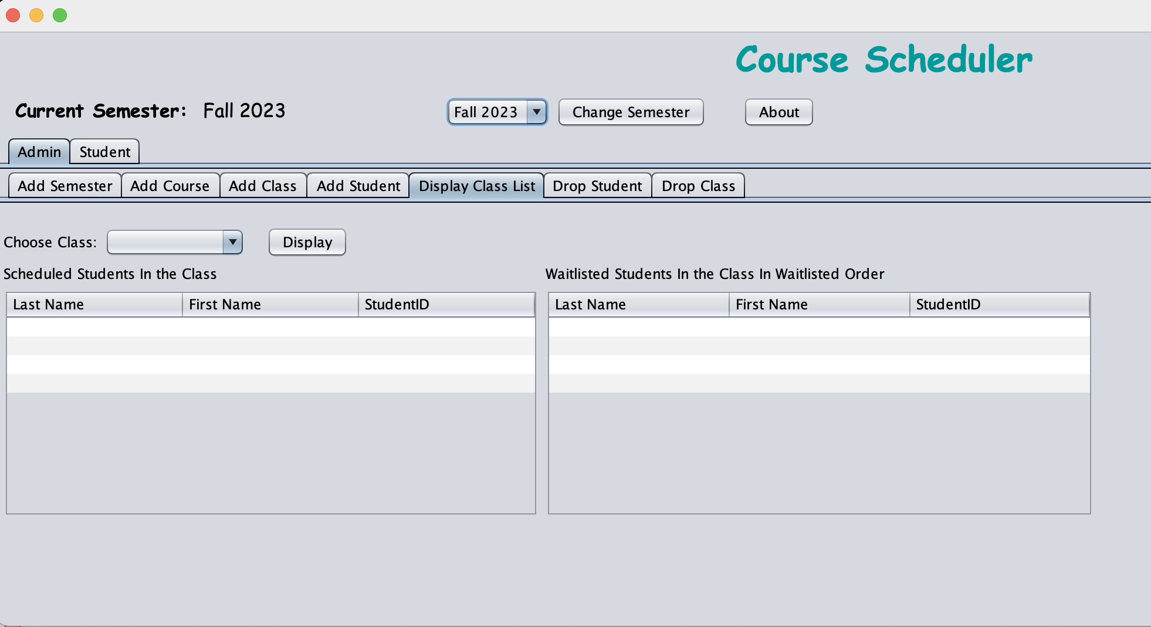Click the Display button
The width and height of the screenshot is (1151, 627).
(x=307, y=242)
